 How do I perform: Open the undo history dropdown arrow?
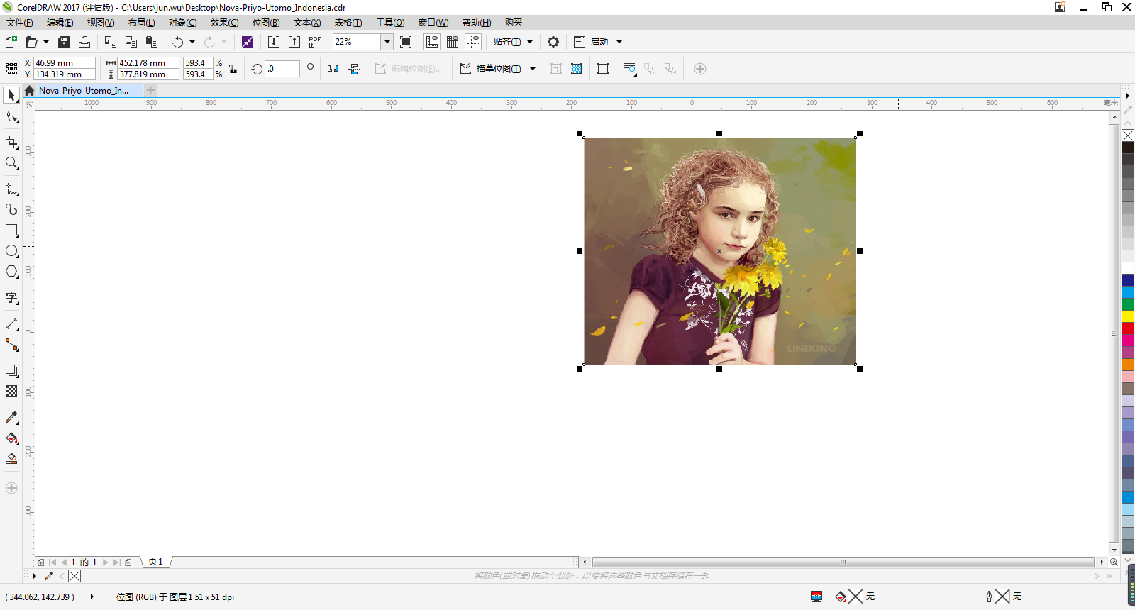(192, 42)
